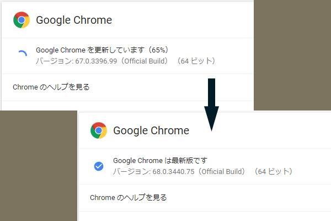Click the Google Chrome heading above 最新版です
The width and height of the screenshot is (331, 221).
[x=151, y=131]
